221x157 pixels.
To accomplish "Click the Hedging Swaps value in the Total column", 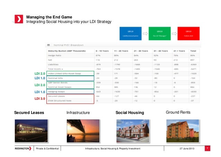I will 193,92.
